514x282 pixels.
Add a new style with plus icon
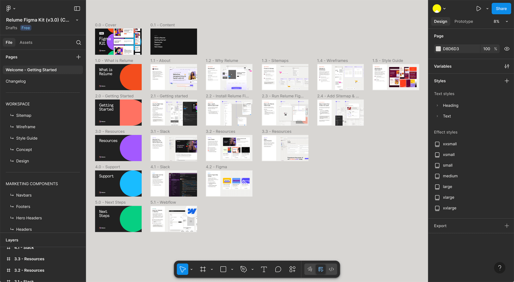point(507,81)
